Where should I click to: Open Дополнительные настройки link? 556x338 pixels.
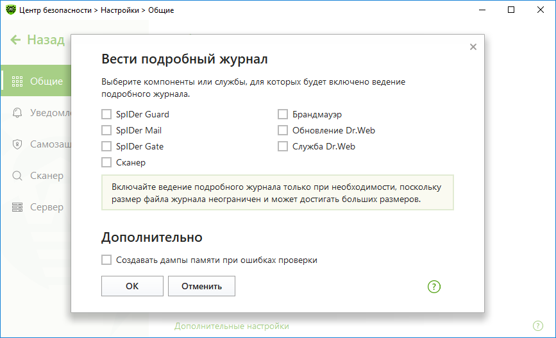point(232,326)
